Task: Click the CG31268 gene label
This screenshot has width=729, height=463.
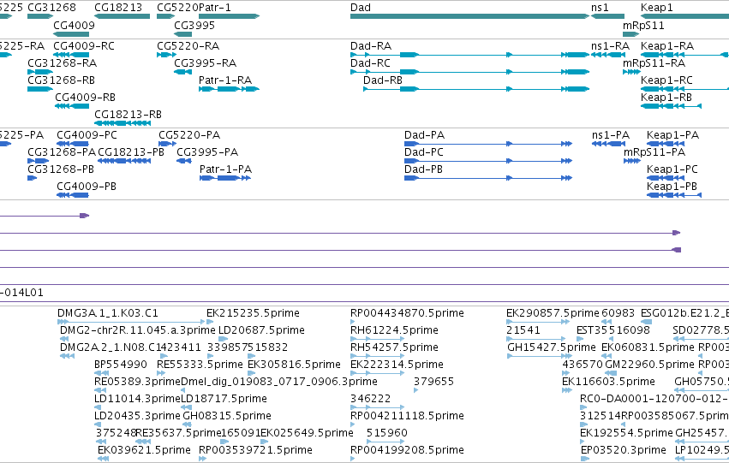Action: tap(51, 8)
